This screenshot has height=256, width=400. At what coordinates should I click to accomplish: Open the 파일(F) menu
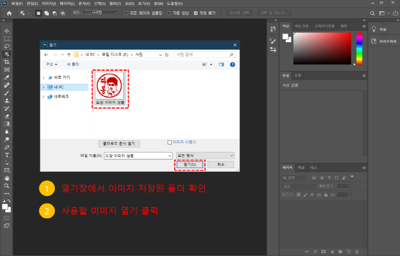click(x=17, y=3)
